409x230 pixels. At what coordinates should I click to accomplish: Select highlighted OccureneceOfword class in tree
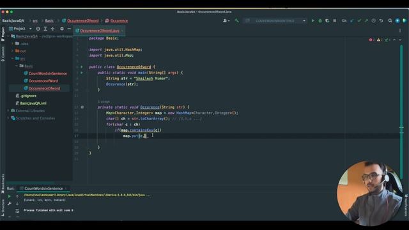pyautogui.click(x=44, y=88)
